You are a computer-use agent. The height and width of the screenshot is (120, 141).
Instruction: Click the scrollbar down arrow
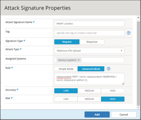(138, 107)
